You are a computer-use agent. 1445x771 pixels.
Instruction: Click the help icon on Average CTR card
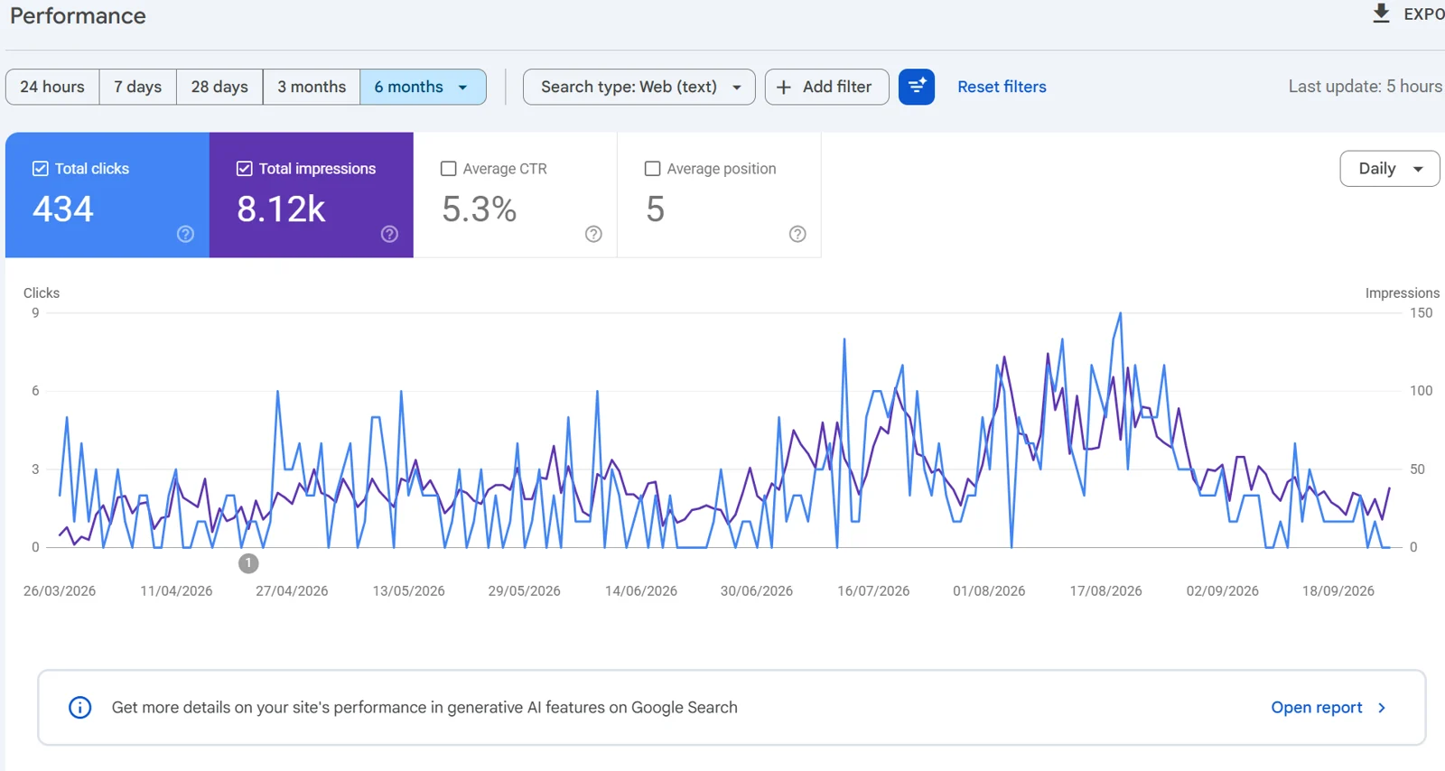593,234
